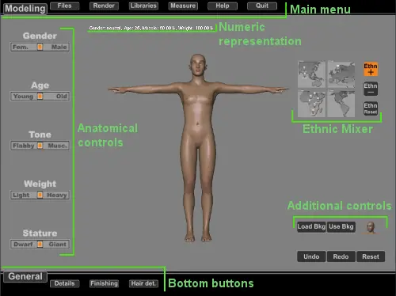
Task: Click the Undo button
Action: pos(311,256)
